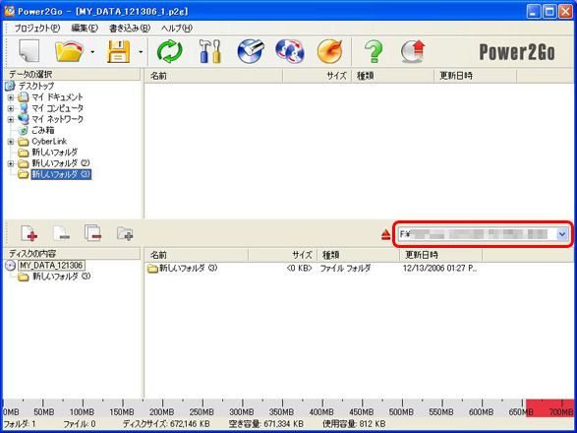Click the 空き容量 status bar entry

(266, 424)
